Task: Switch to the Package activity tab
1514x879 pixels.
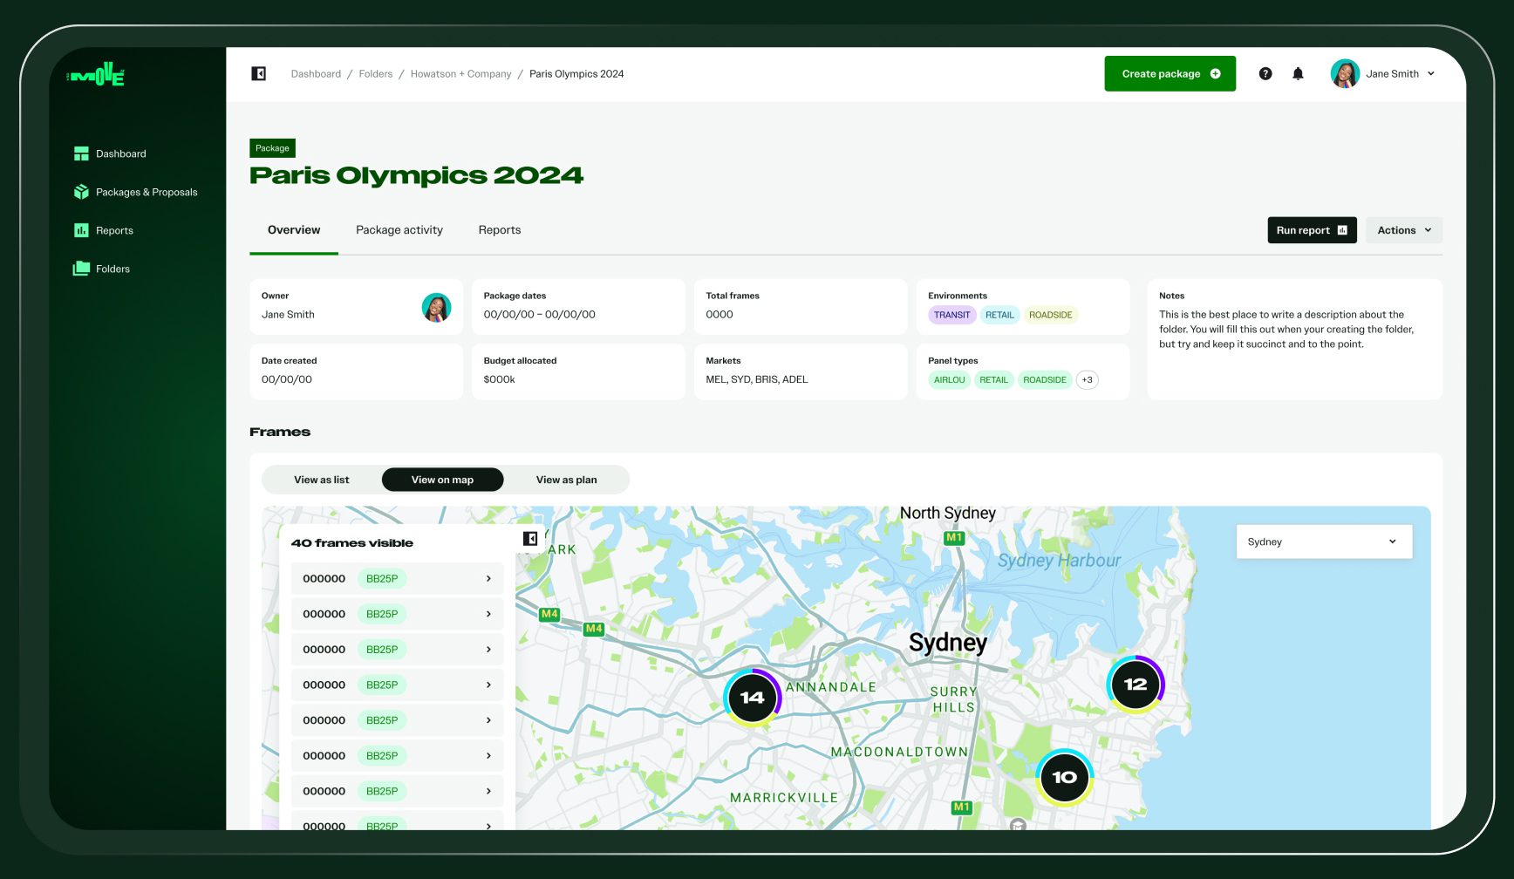Action: click(399, 230)
